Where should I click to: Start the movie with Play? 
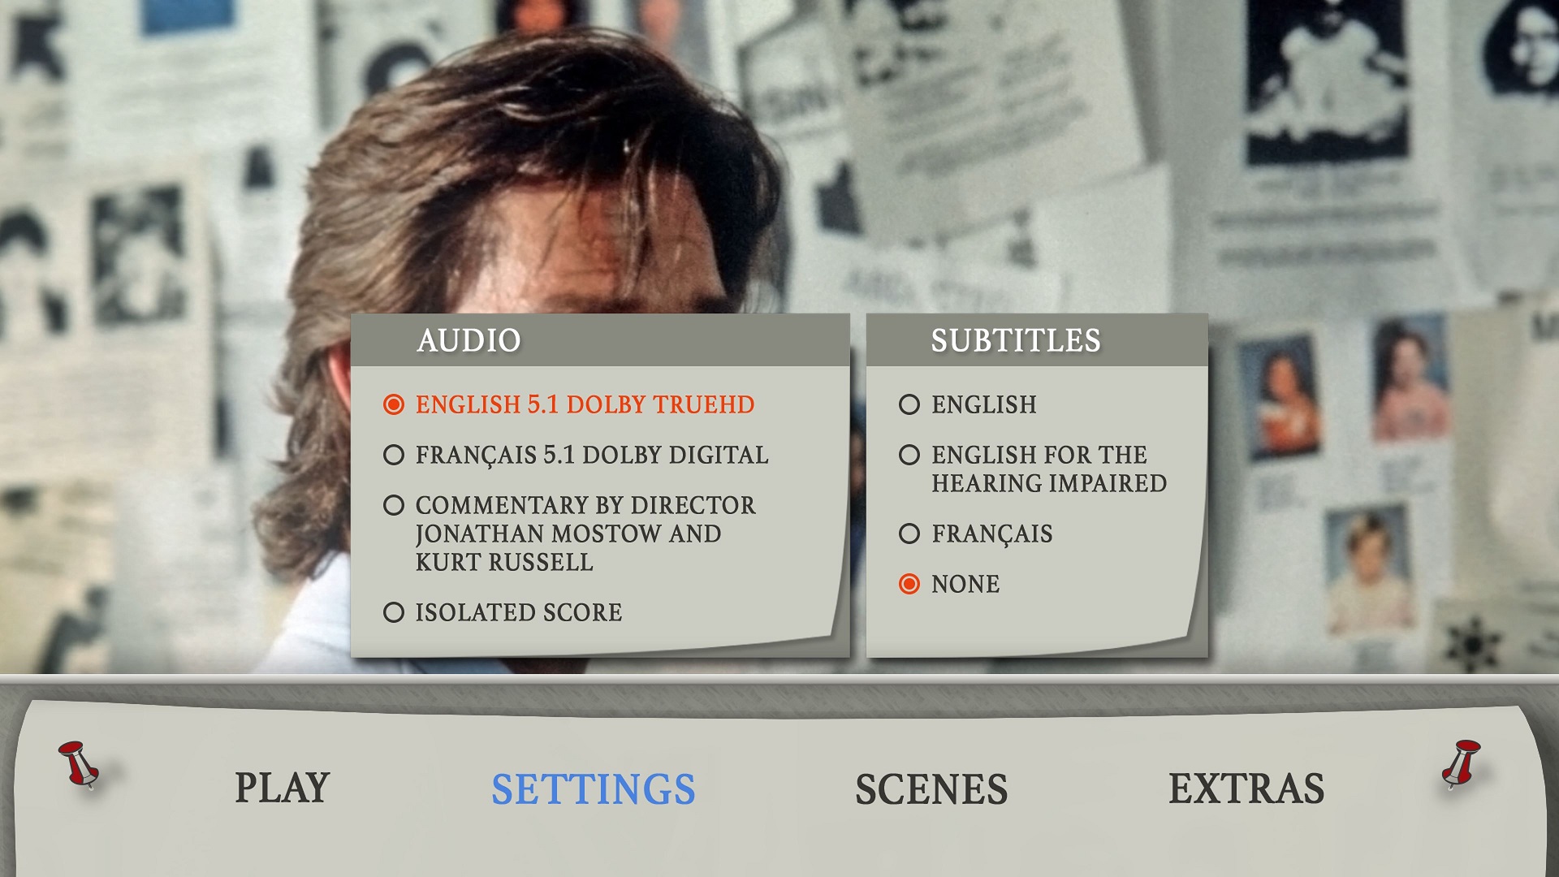(x=283, y=788)
